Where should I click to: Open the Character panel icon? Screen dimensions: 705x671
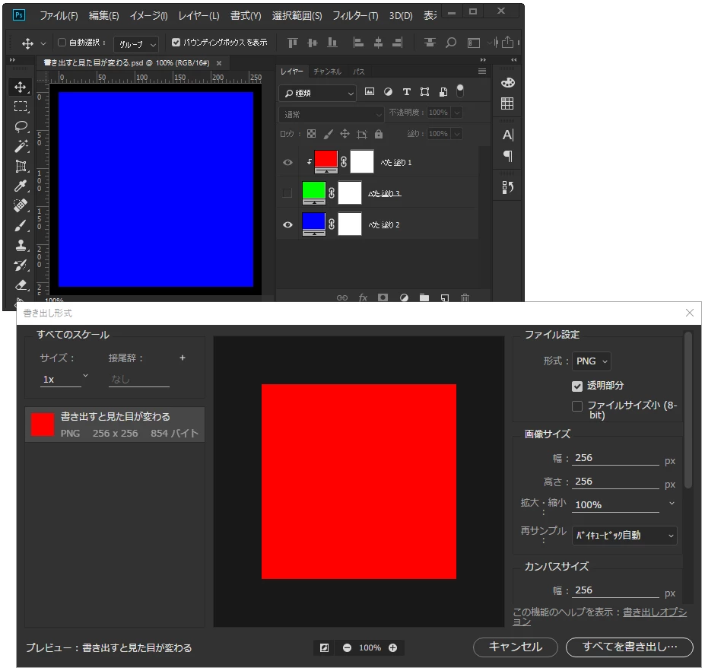507,135
